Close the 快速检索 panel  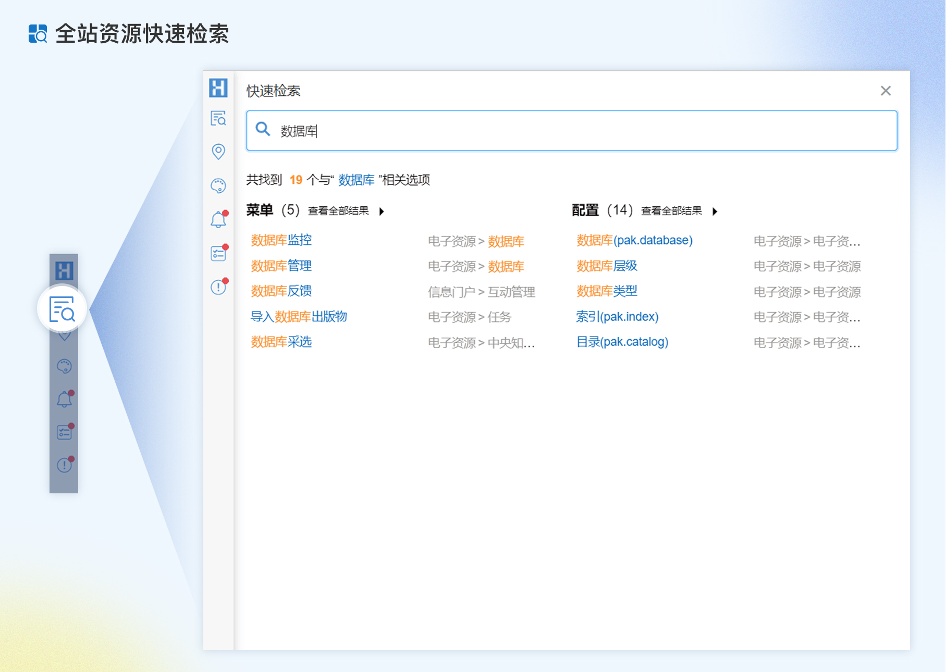(886, 91)
